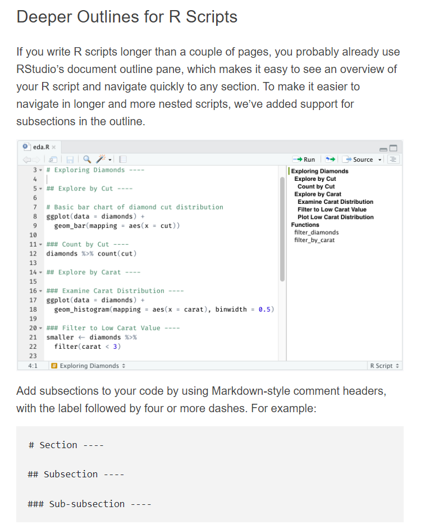Screen dimensions: 425x529
Task: Click code 'geom_bar(mapping = aes(x = cut))'
Action: [117, 226]
